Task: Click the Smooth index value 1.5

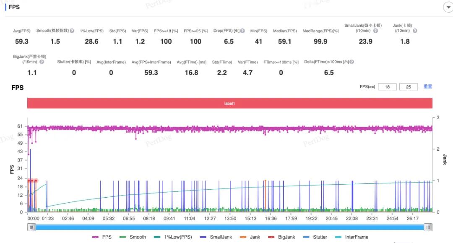Action: click(x=55, y=42)
